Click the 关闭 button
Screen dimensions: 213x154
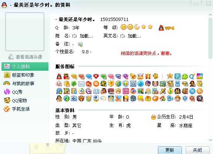point(197,150)
